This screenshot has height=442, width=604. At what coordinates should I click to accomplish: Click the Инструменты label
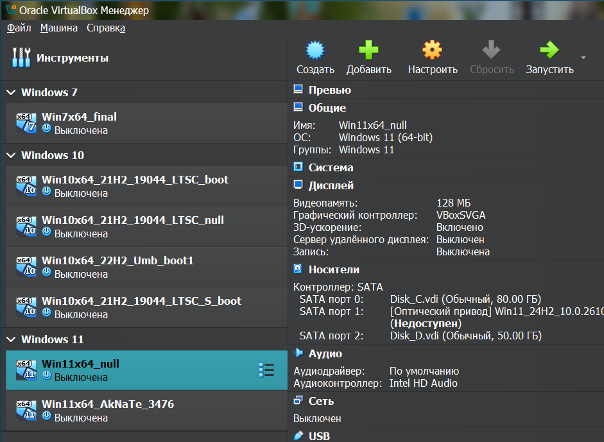tap(73, 58)
